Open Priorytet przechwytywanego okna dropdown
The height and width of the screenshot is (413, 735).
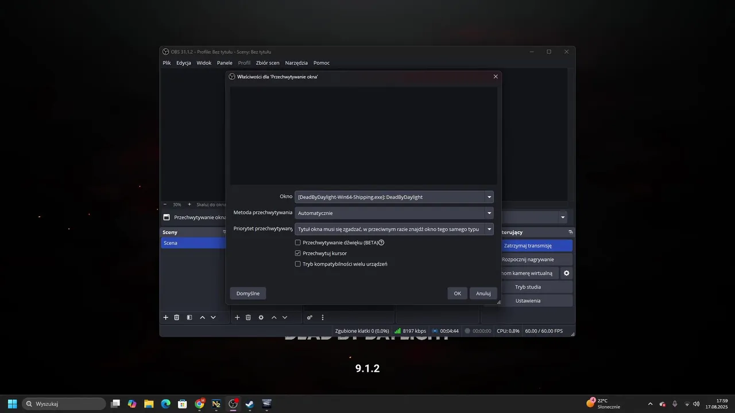(394, 229)
